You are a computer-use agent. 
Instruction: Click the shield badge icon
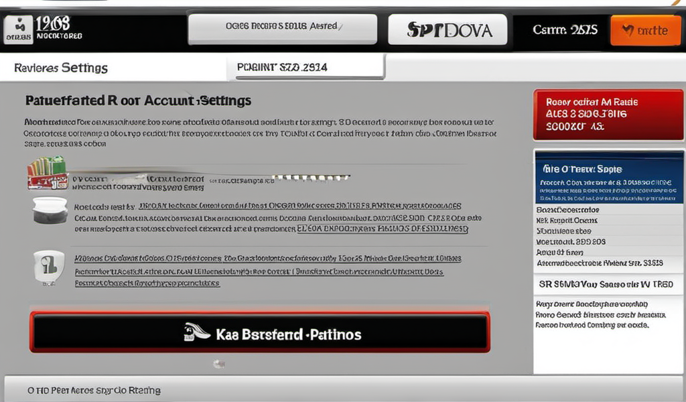pos(49,266)
